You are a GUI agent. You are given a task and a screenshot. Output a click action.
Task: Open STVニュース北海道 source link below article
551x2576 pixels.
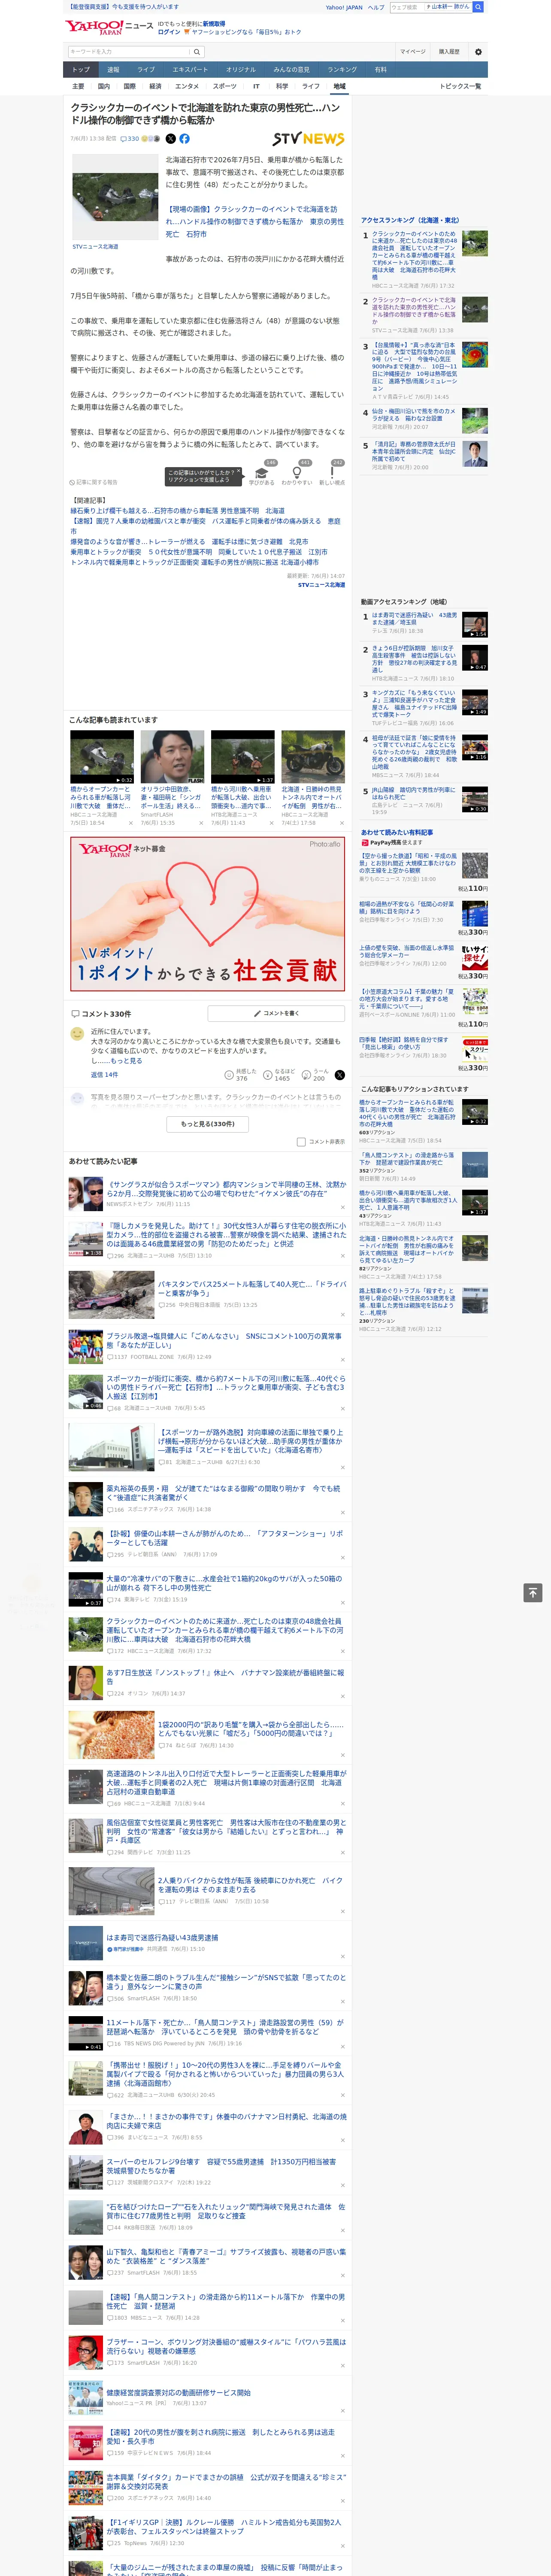pyautogui.click(x=321, y=585)
